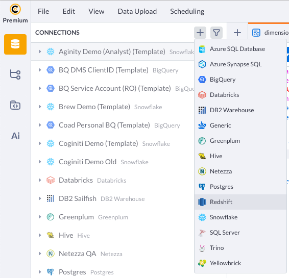
Task: Expand Coginiti Demo Old connection
Action: 40,162
